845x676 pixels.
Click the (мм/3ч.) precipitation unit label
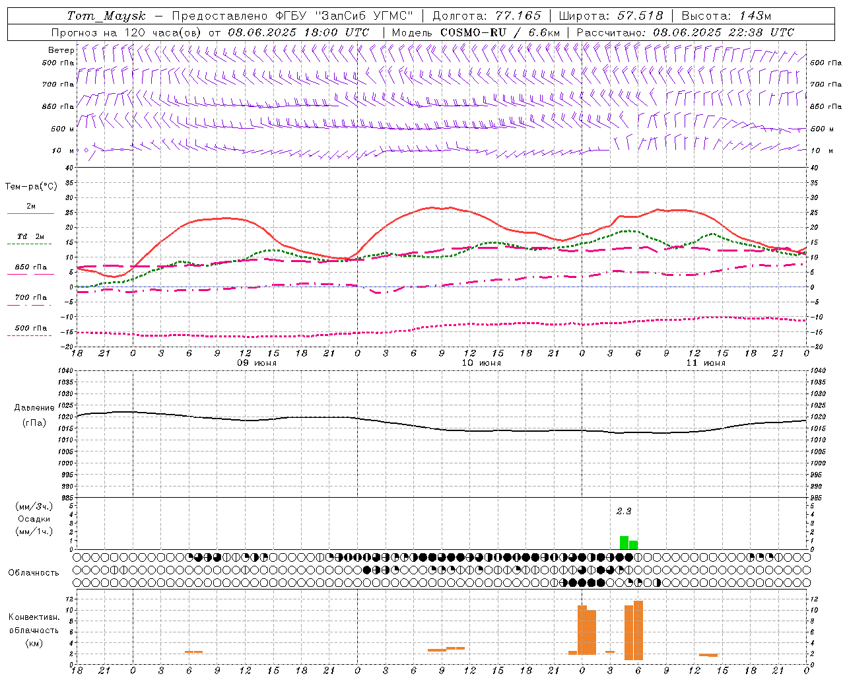34,506
